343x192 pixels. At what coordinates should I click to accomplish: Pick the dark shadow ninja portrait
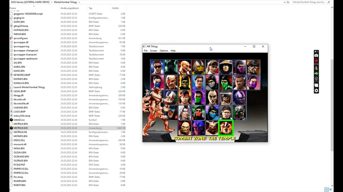(x=171, y=67)
